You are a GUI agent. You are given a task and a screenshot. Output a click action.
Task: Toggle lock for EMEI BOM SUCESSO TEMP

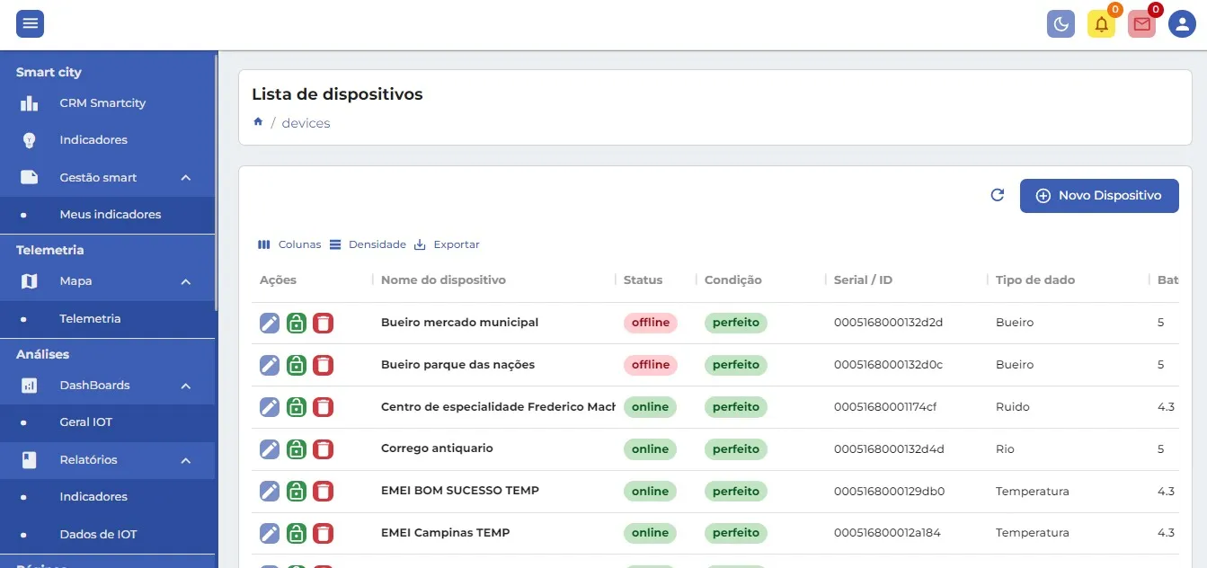tap(297, 492)
